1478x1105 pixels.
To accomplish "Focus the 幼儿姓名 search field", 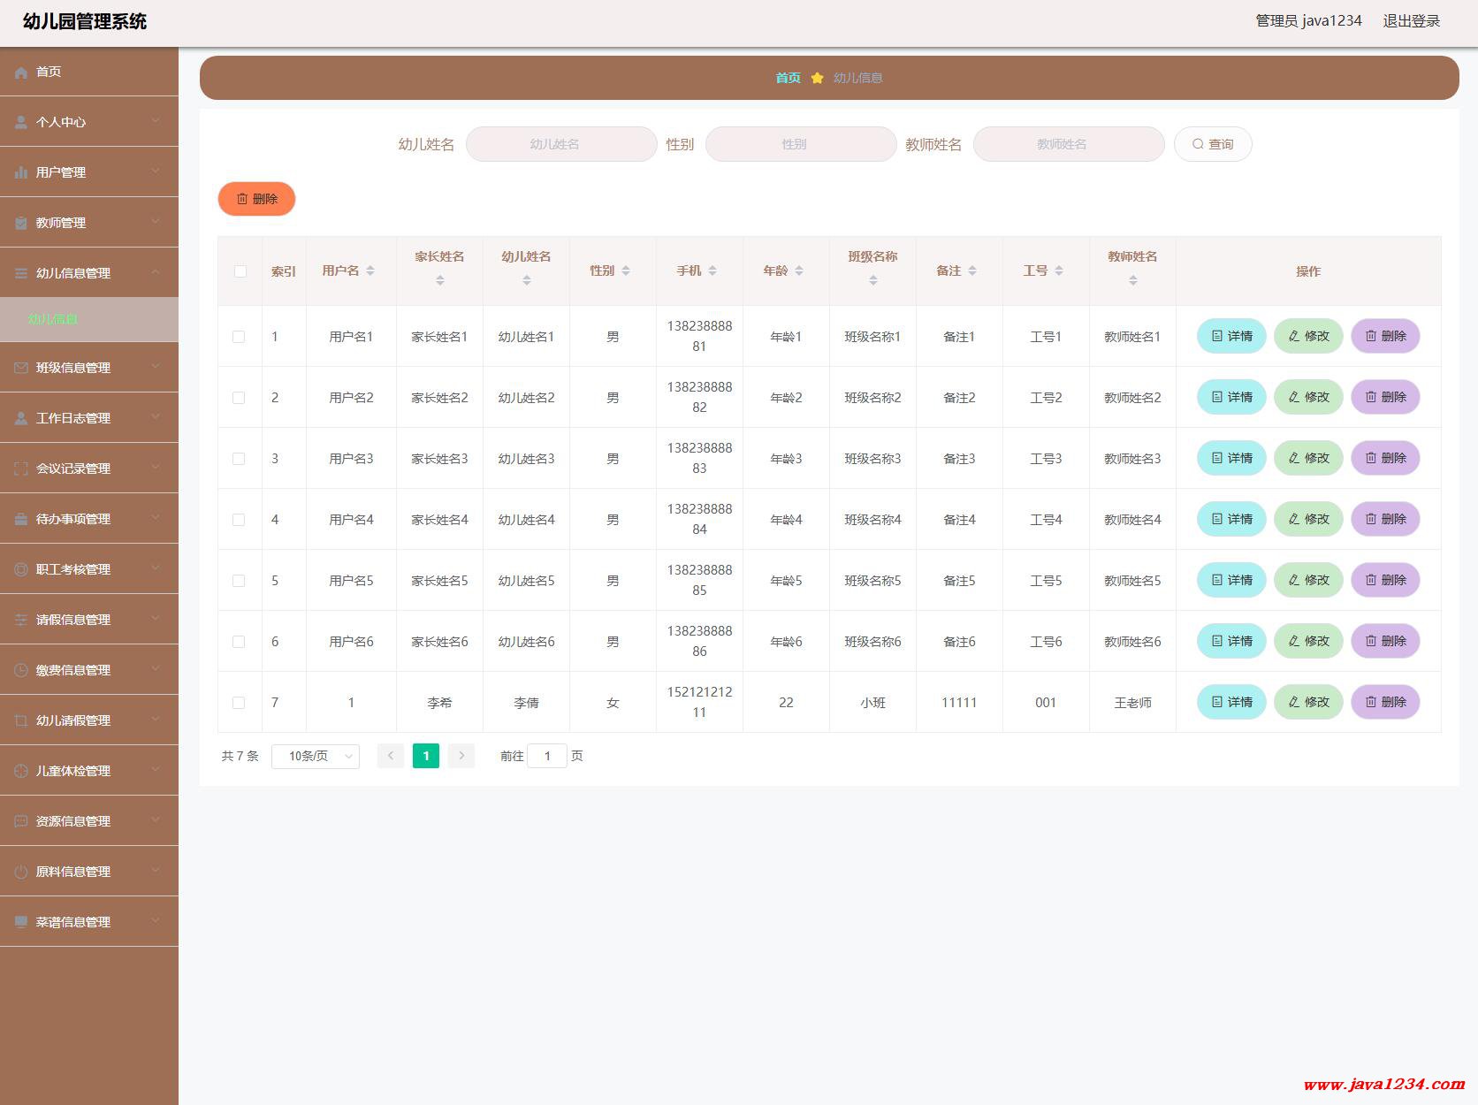I will point(561,144).
